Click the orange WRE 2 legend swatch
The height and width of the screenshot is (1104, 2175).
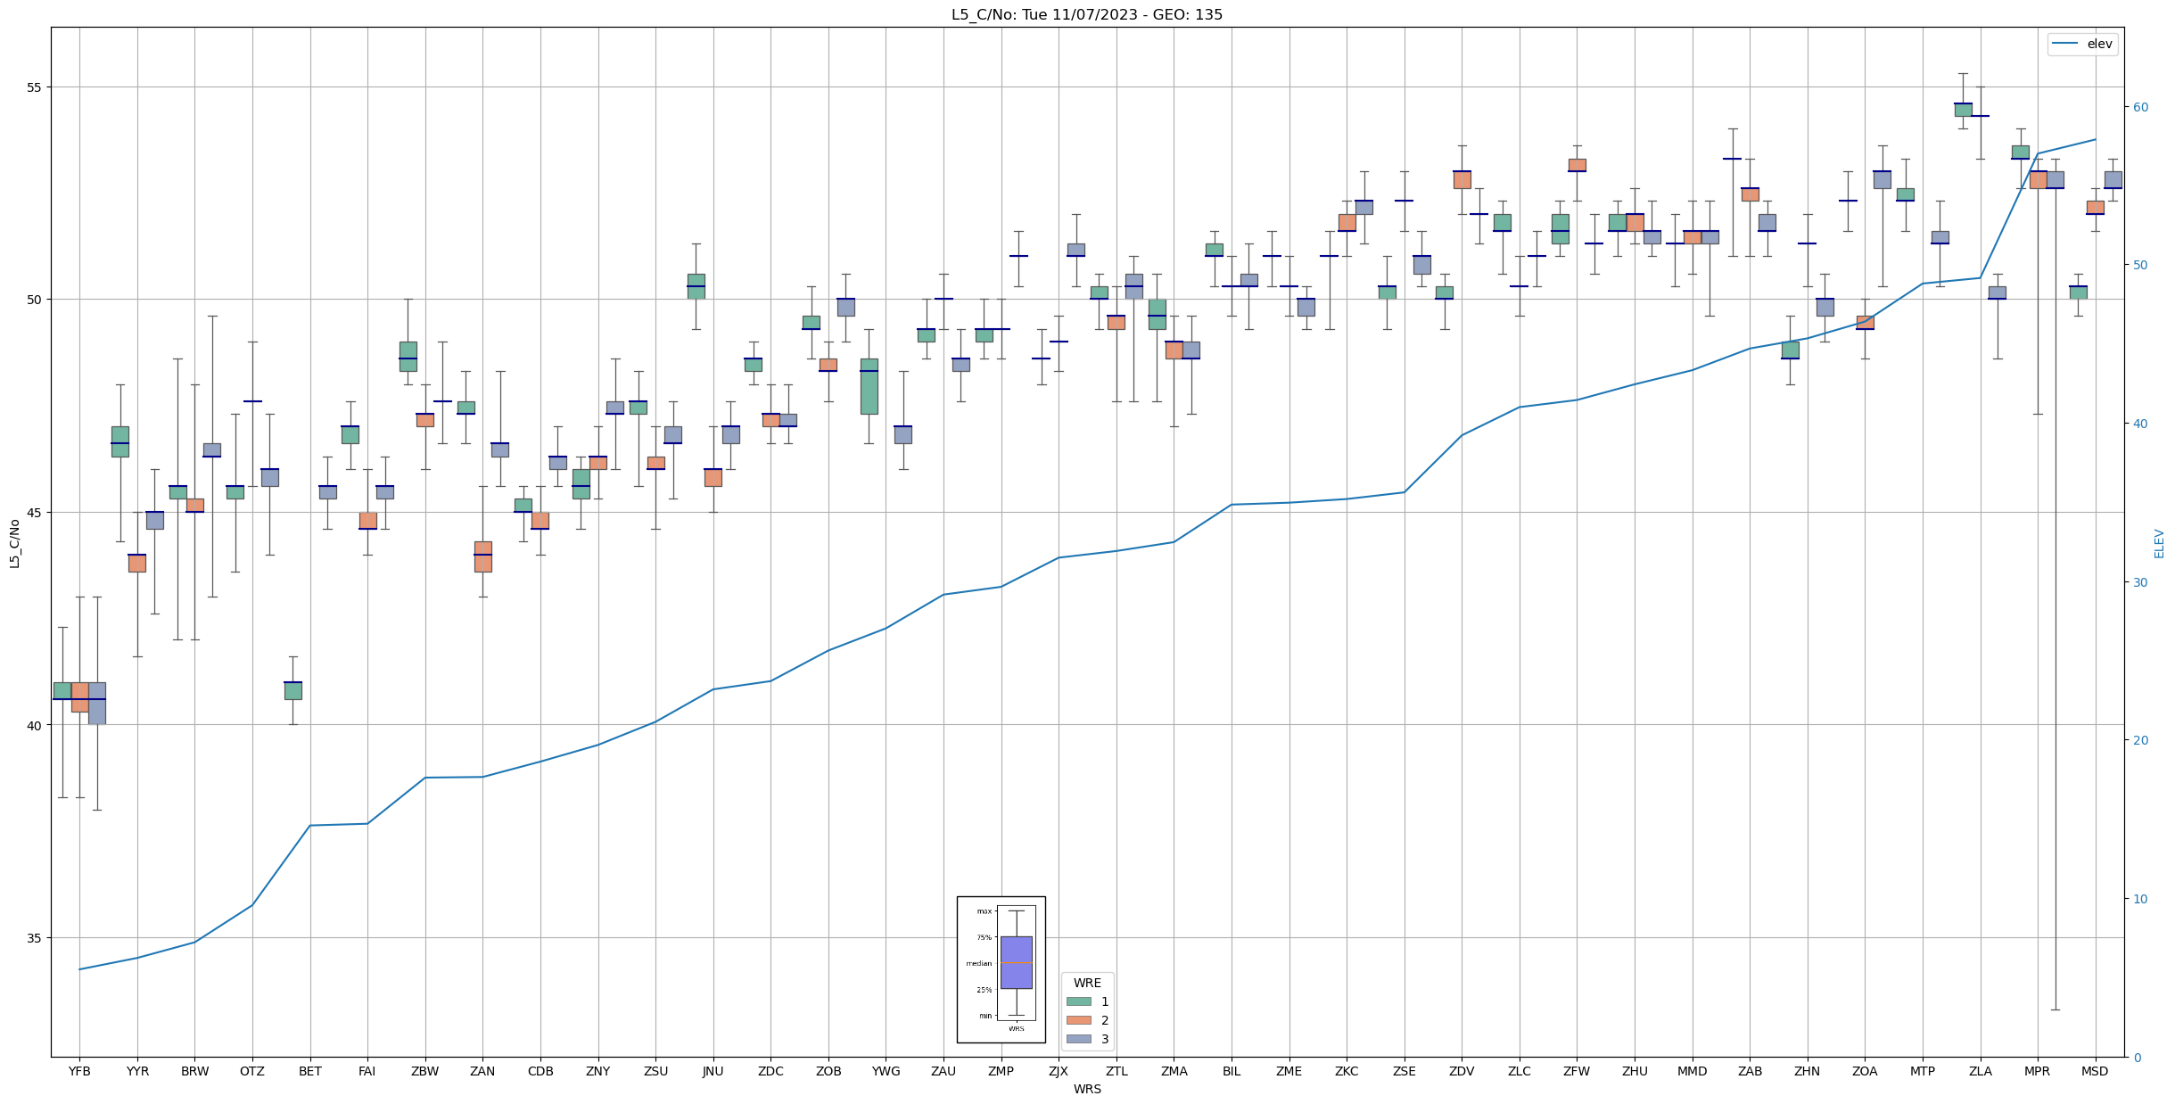coord(1078,1020)
